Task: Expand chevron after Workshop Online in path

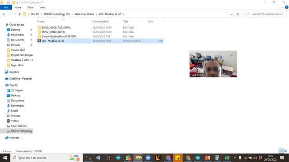Action: pos(96,14)
